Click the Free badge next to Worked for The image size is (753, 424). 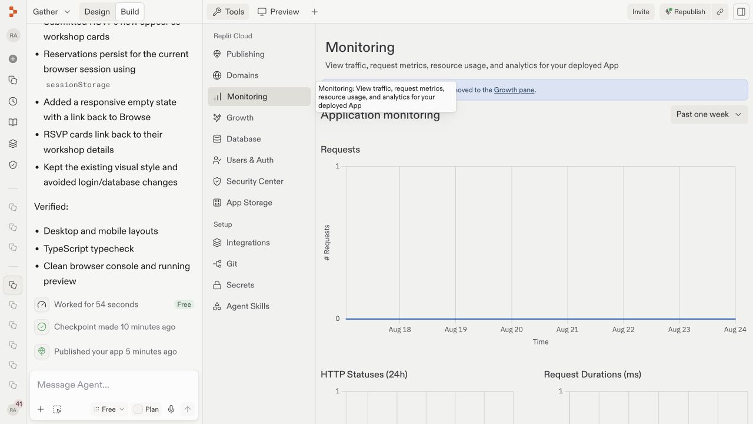pyautogui.click(x=184, y=304)
